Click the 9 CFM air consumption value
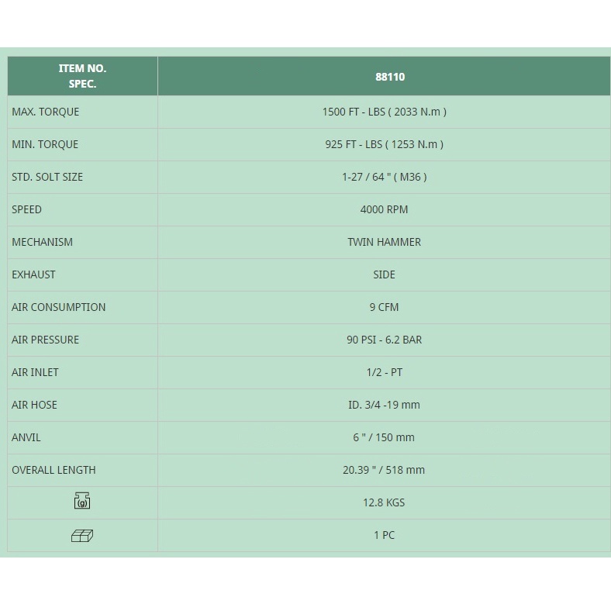Viewport: 611px width, 611px height. coord(384,307)
